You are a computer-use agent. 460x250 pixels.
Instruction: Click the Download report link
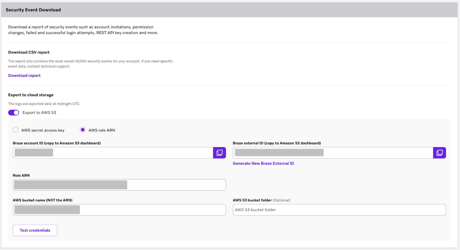(x=24, y=75)
